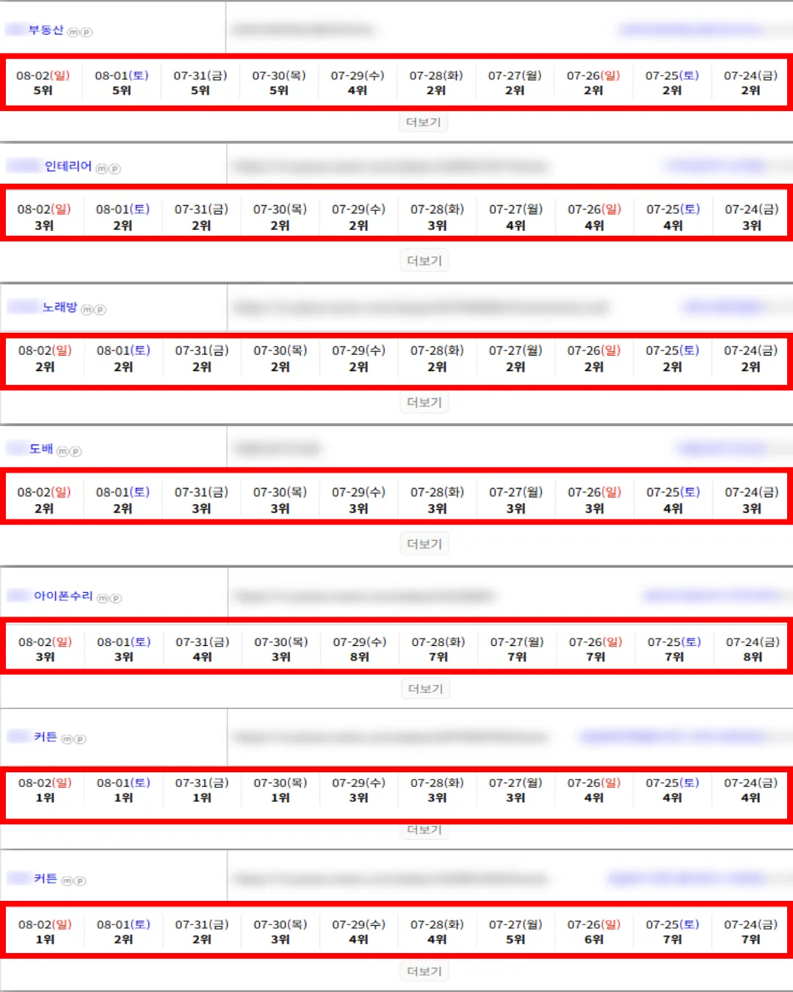
Task: Click the m icon next to 인테리어
Action: (102, 169)
